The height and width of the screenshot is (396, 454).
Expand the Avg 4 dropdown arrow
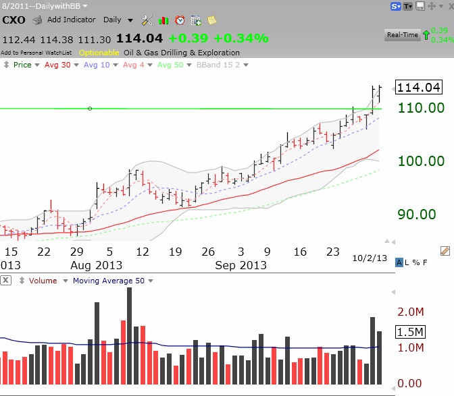[150, 65]
